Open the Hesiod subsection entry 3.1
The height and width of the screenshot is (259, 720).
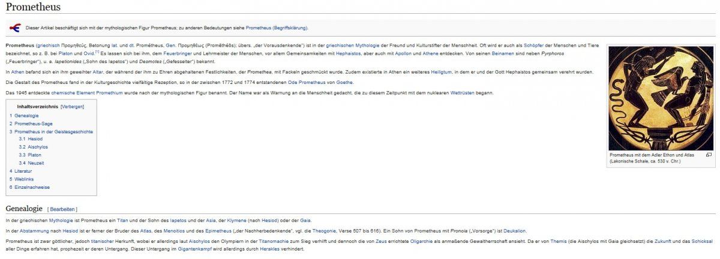[x=35, y=139]
